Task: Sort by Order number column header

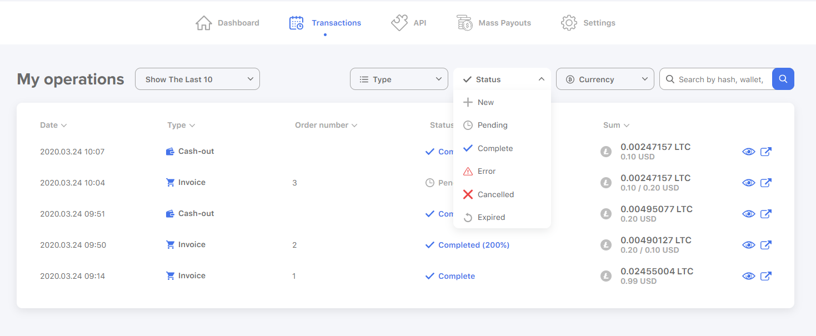Action: coord(326,125)
